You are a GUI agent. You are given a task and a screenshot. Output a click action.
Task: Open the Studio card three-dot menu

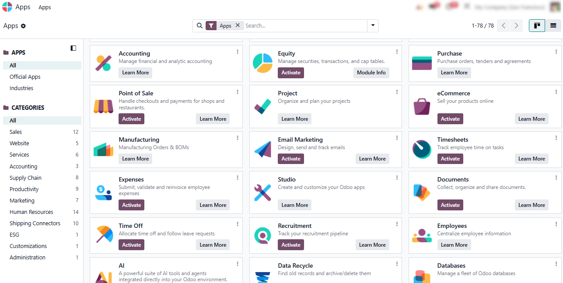click(x=397, y=178)
